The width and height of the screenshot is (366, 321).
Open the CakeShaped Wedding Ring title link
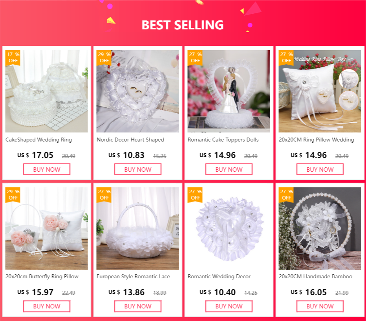(x=39, y=140)
